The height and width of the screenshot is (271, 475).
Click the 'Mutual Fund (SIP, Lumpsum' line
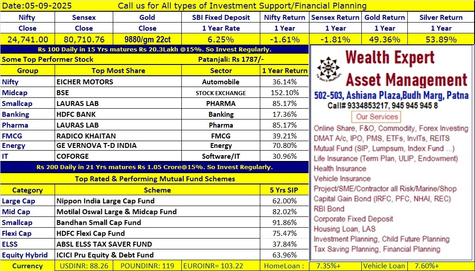pos(384,149)
